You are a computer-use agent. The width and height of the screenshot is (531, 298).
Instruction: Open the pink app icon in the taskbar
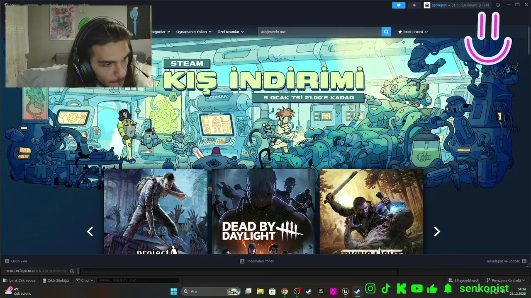pos(333,291)
